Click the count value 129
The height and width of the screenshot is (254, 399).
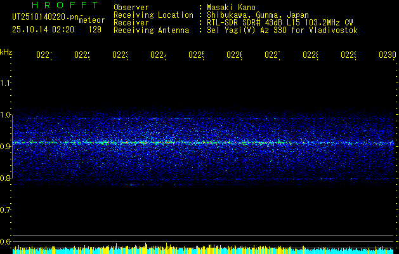[x=95, y=30]
